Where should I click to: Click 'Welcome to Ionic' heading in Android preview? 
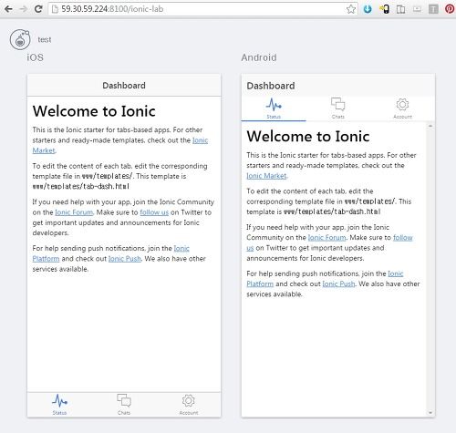click(x=308, y=137)
